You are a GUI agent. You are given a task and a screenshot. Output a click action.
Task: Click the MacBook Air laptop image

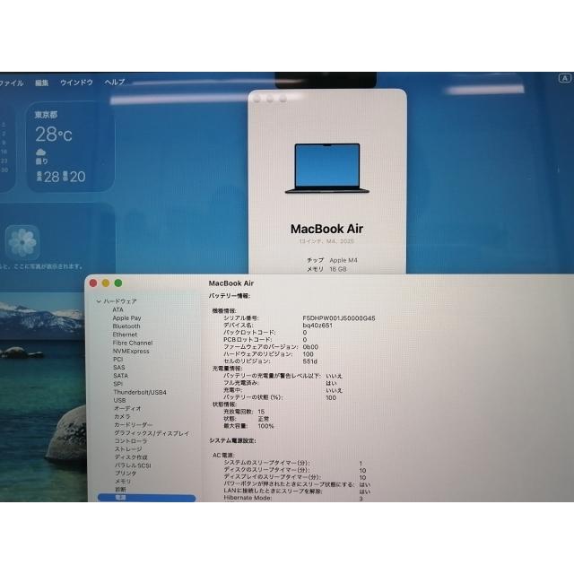[327, 169]
